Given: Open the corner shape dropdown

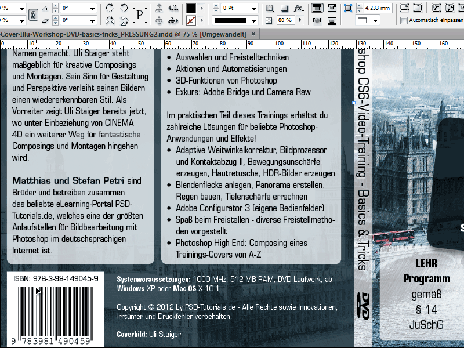Looking at the screenshot, I should [x=375, y=21].
